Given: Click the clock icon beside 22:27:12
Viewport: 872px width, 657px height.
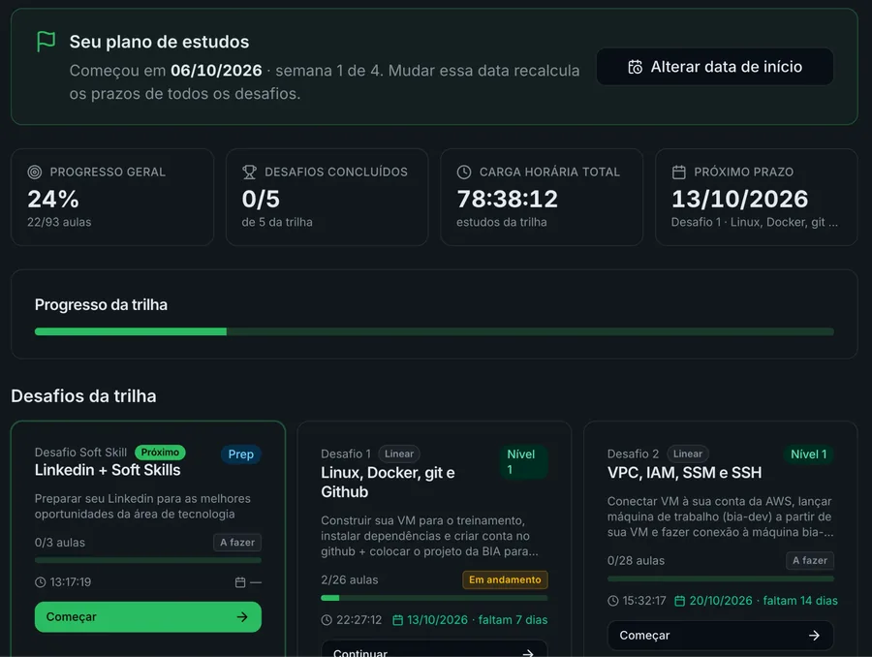Looking at the screenshot, I should 327,620.
